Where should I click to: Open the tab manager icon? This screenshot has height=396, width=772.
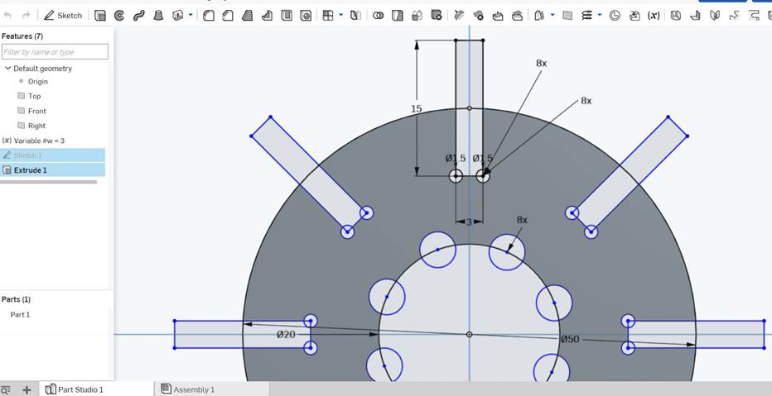click(7, 389)
